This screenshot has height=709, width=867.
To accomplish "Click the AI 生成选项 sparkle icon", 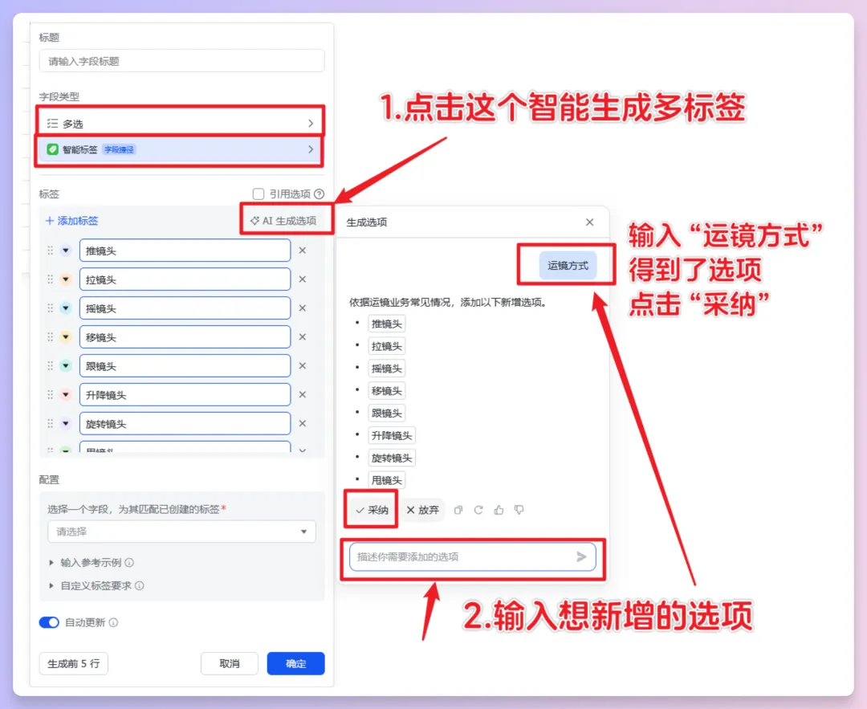I will 255,219.
